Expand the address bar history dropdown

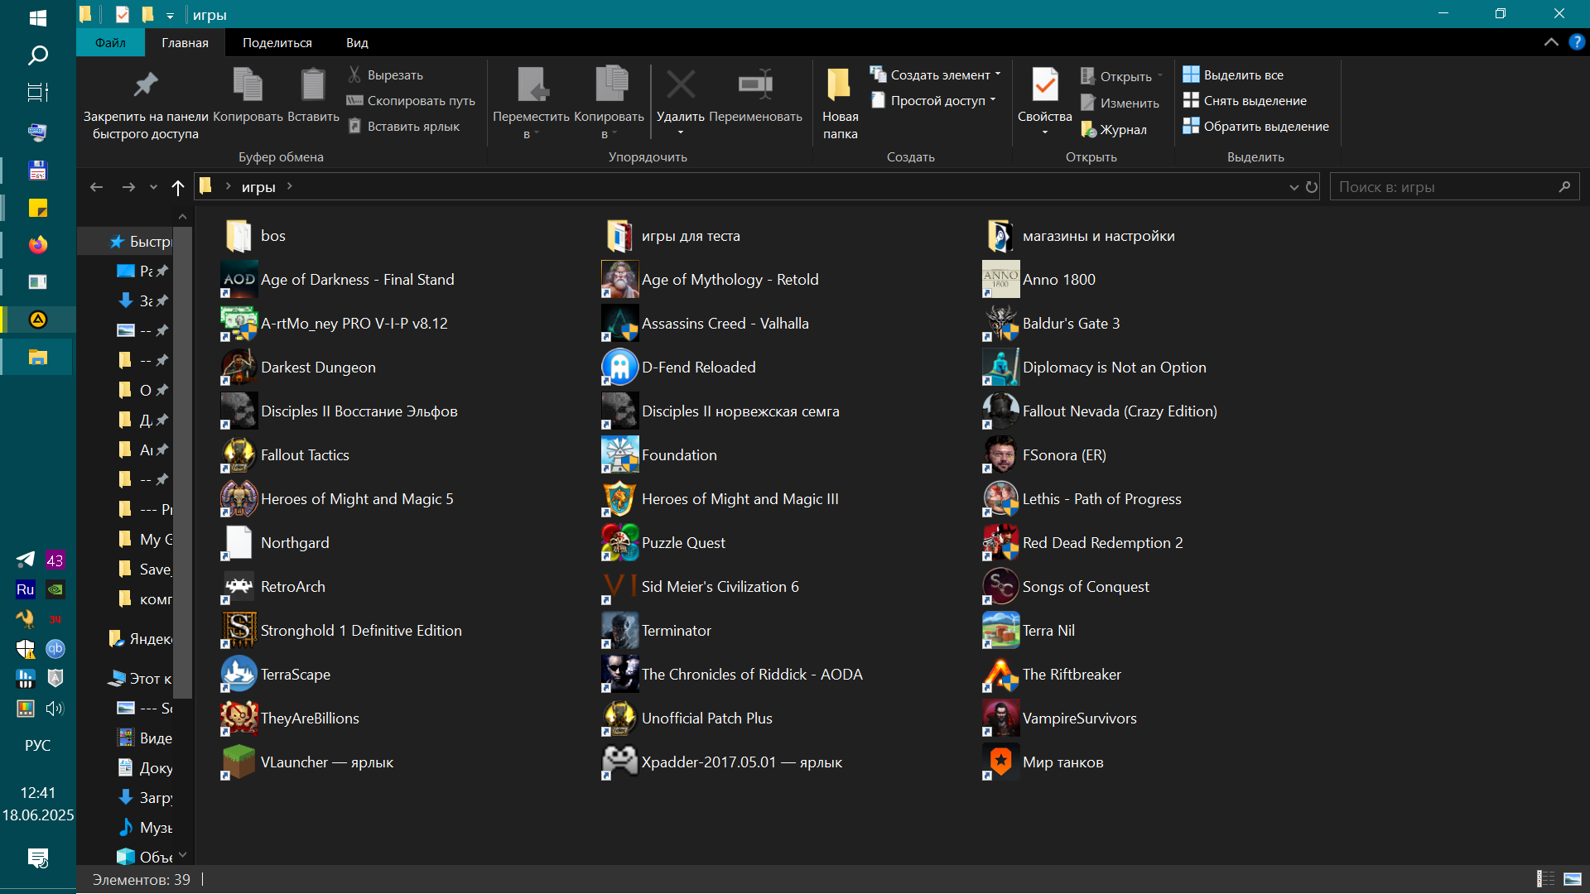click(1294, 188)
